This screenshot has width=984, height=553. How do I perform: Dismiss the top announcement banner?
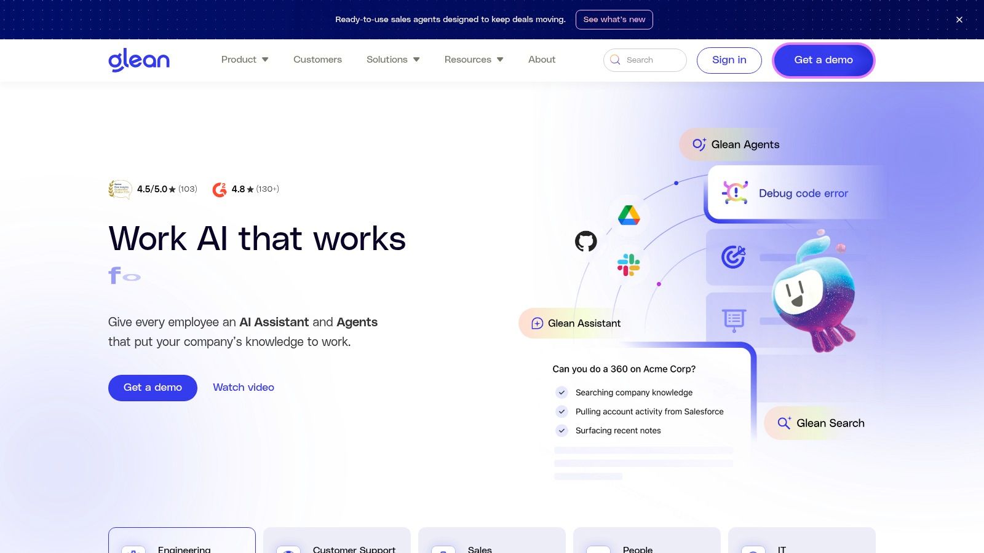[959, 20]
